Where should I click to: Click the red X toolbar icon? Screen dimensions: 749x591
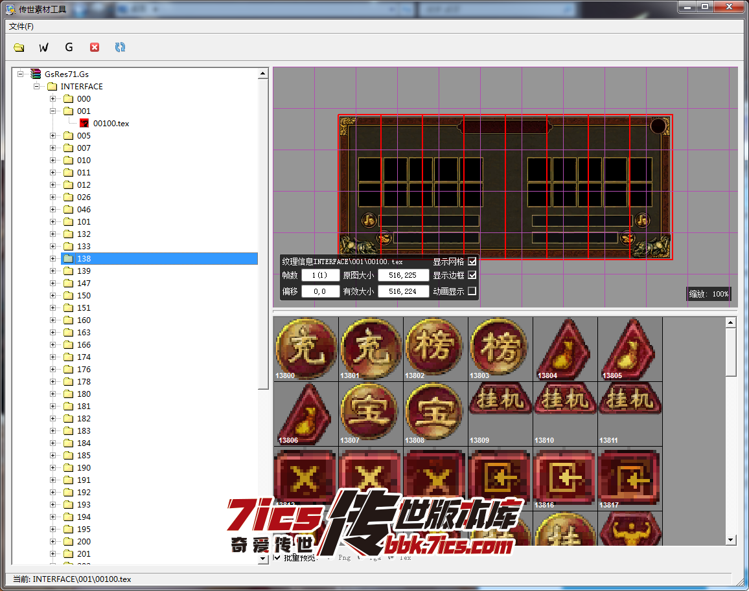(95, 47)
